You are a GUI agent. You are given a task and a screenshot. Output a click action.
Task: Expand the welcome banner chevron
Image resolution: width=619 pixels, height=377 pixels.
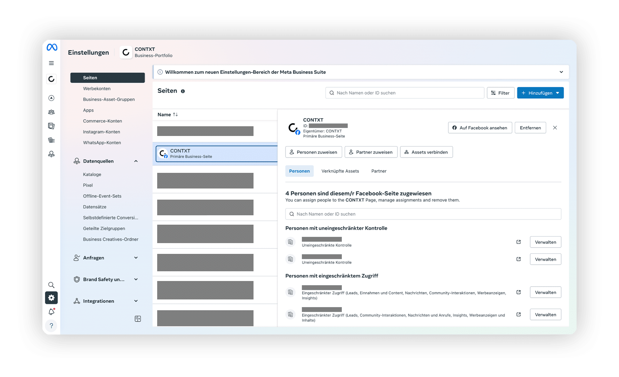click(x=561, y=72)
